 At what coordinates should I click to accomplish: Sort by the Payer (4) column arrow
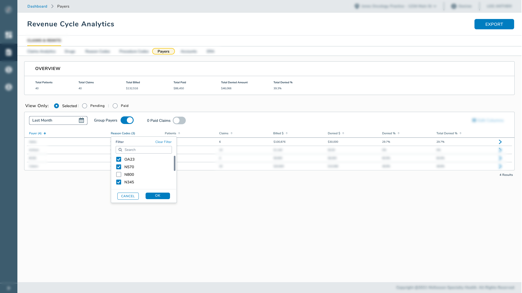[x=45, y=133]
